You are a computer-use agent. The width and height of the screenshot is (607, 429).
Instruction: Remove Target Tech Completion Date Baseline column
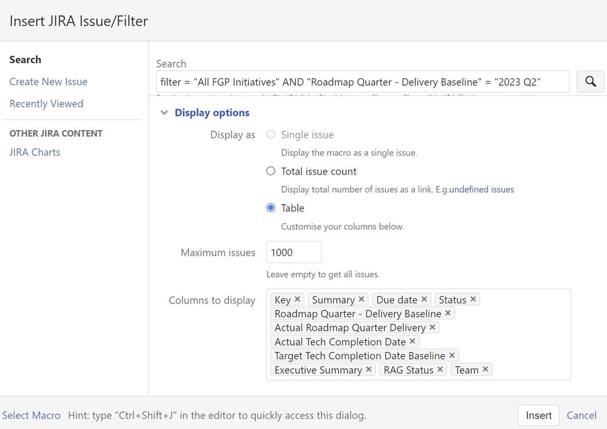click(x=452, y=355)
